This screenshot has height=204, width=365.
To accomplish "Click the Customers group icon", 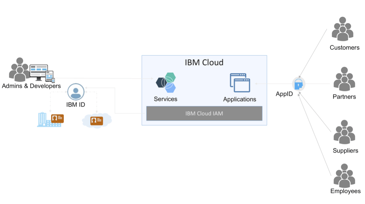I will 343,29.
